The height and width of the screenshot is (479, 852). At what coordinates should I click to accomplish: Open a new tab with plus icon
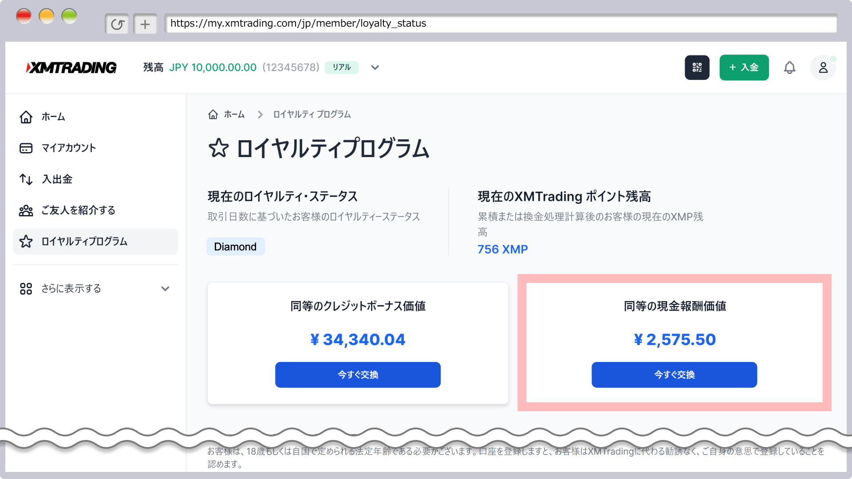pyautogui.click(x=145, y=24)
